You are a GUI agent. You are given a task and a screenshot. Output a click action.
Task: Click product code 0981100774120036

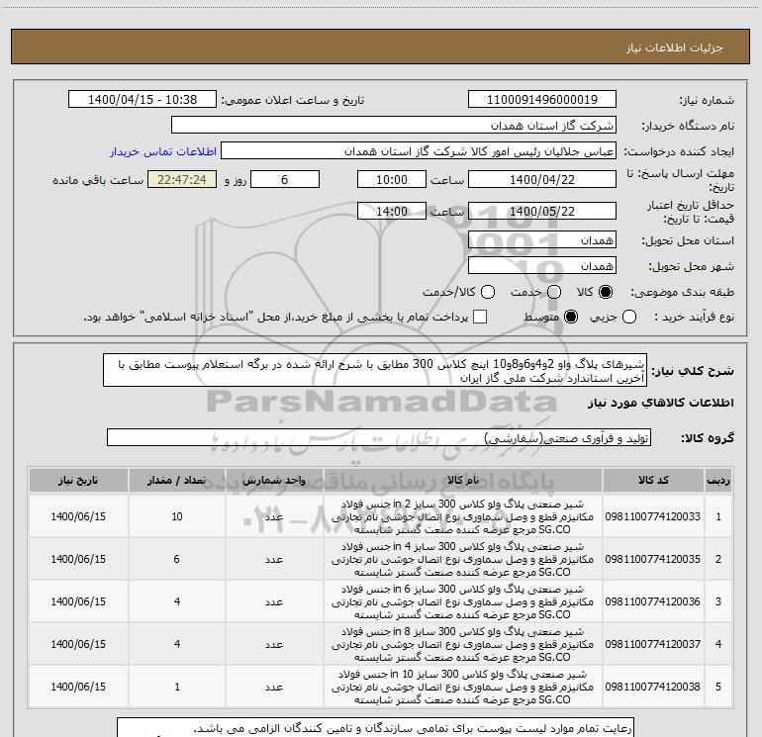tap(653, 601)
